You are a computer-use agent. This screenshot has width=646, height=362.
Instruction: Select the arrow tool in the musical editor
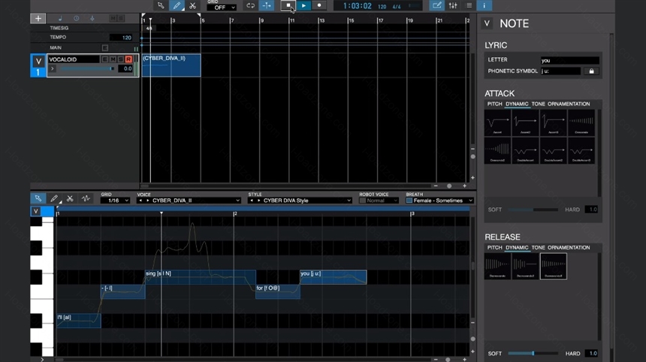coord(38,198)
